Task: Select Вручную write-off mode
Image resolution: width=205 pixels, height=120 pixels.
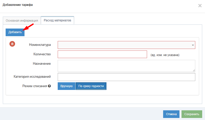Action: (67, 86)
